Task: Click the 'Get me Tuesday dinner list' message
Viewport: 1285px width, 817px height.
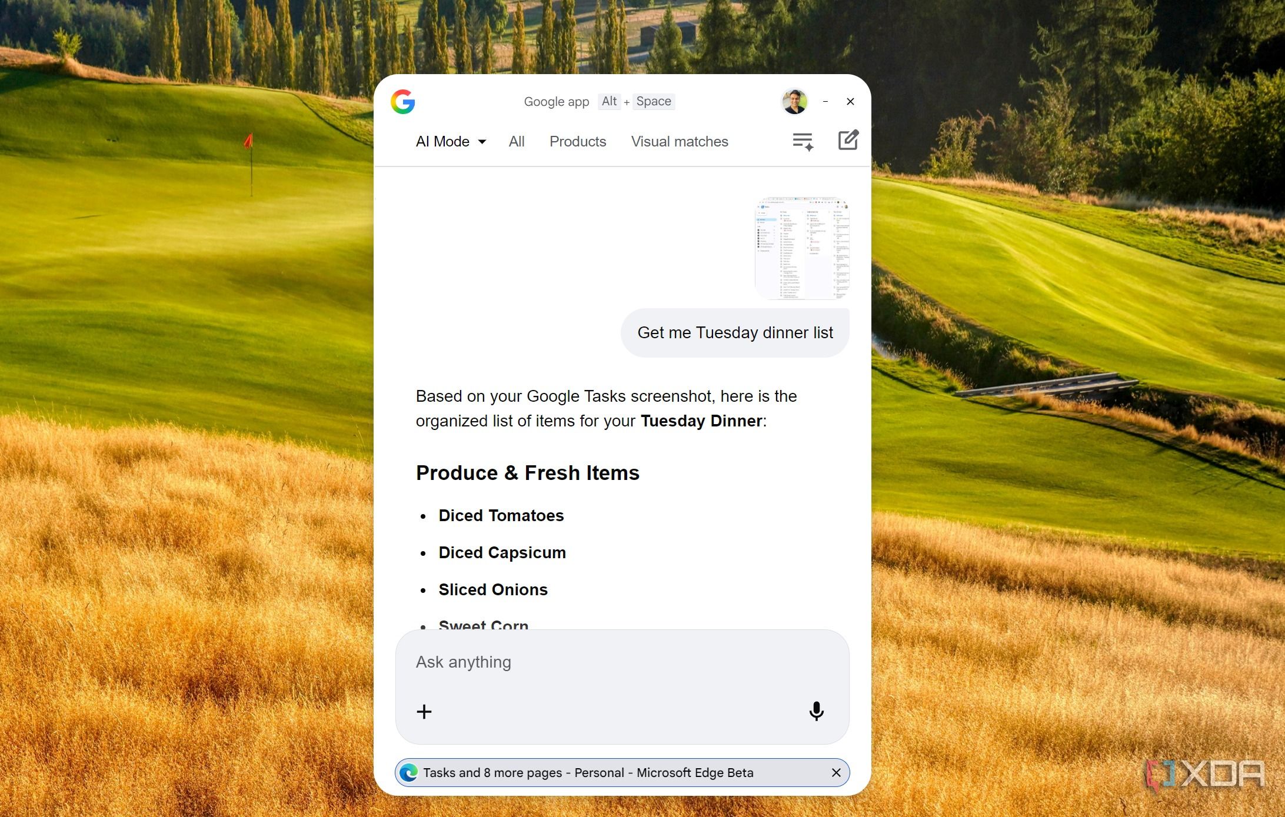Action: click(x=735, y=333)
